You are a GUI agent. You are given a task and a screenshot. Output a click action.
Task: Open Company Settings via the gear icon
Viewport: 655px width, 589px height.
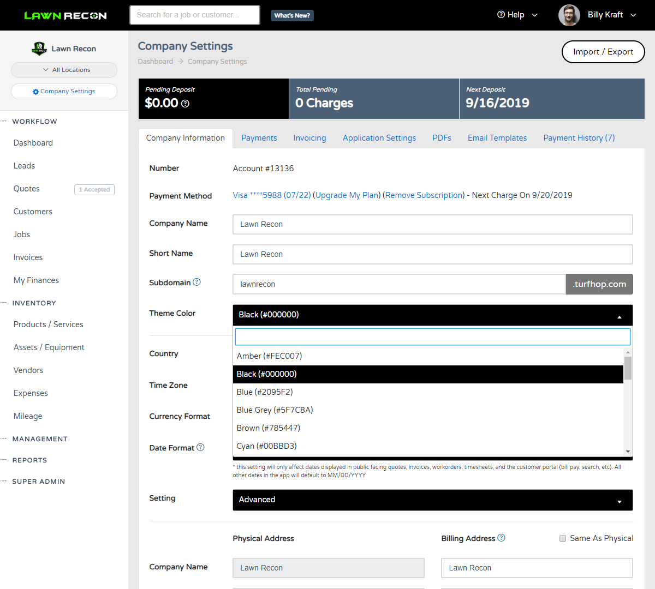(64, 91)
